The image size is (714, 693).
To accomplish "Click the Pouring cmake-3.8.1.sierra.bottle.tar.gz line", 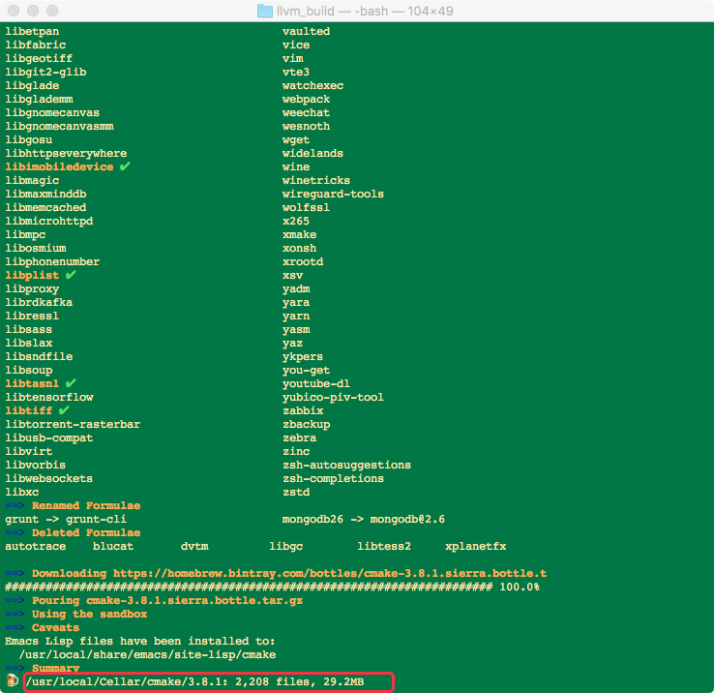I will click(167, 600).
